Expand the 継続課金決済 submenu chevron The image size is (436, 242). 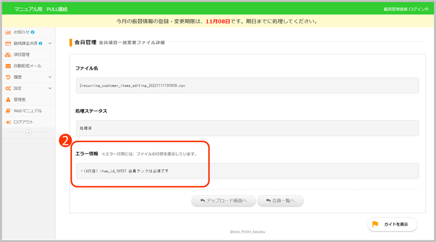50,43
